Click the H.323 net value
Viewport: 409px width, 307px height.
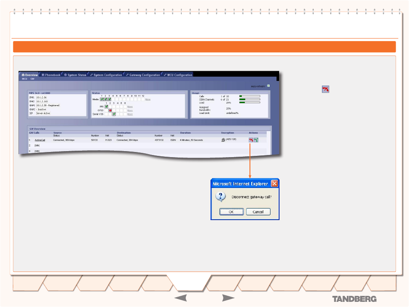pos(108,140)
